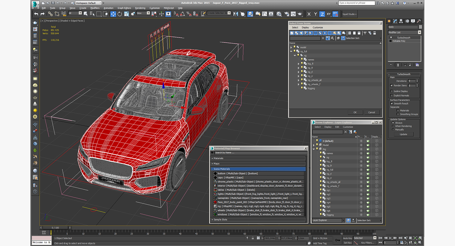Toggle the Isoline Display checkbox
The width and height of the screenshot is (455, 246).
tap(391, 91)
